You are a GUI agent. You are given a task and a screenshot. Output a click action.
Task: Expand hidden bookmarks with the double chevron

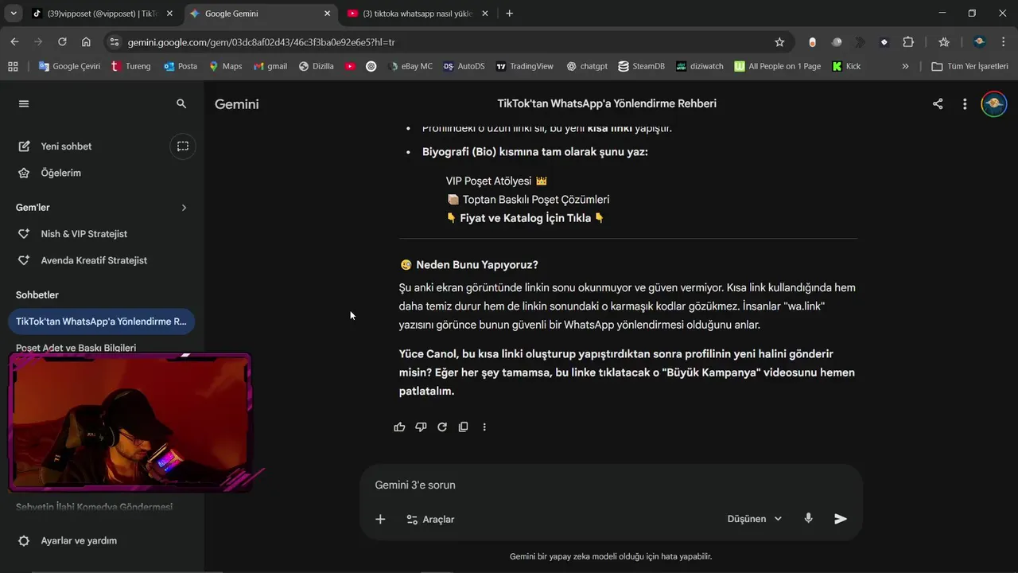(905, 66)
